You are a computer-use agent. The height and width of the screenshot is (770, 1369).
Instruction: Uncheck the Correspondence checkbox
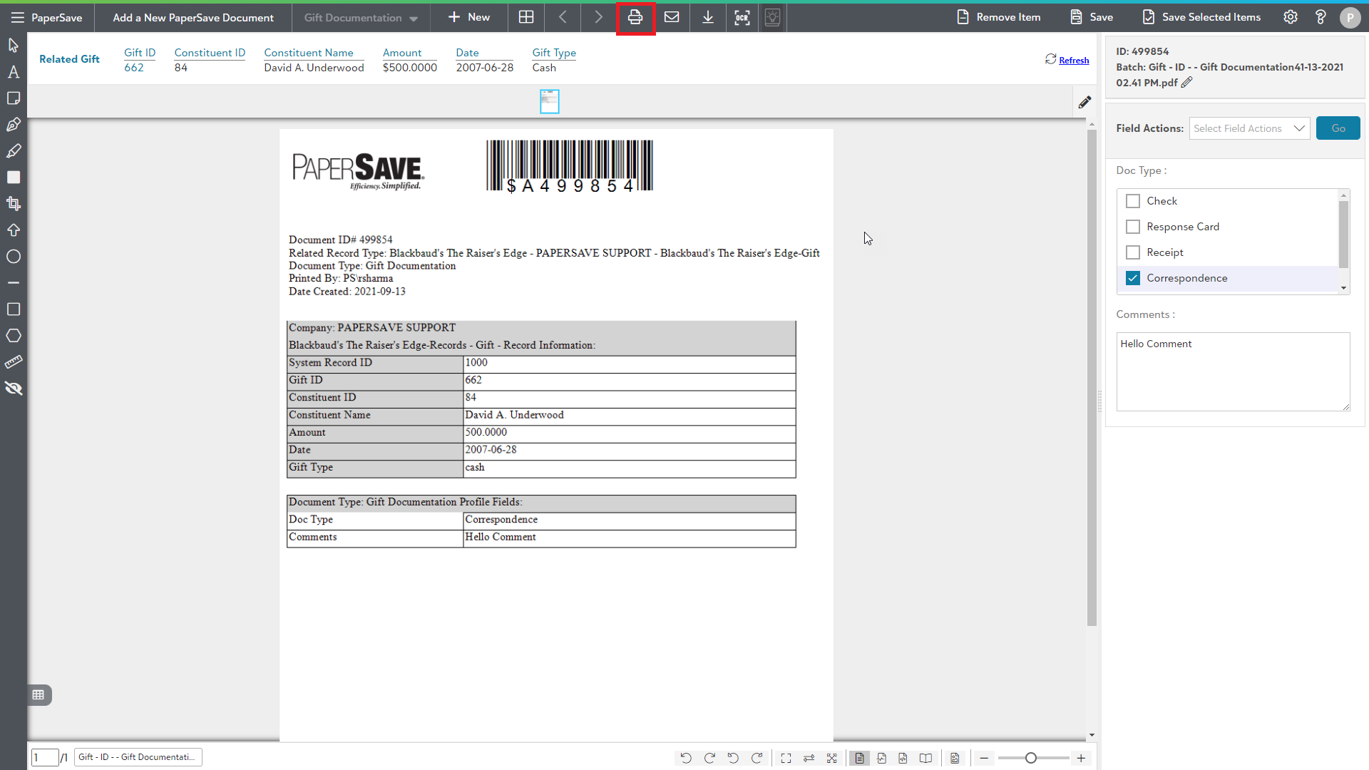[1132, 278]
